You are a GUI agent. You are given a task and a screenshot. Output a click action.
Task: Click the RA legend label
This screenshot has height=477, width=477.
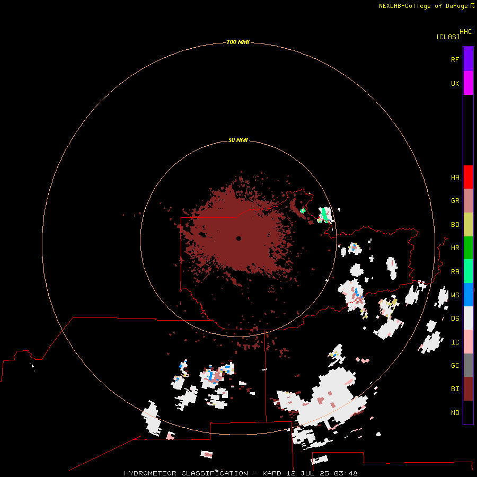(x=455, y=272)
